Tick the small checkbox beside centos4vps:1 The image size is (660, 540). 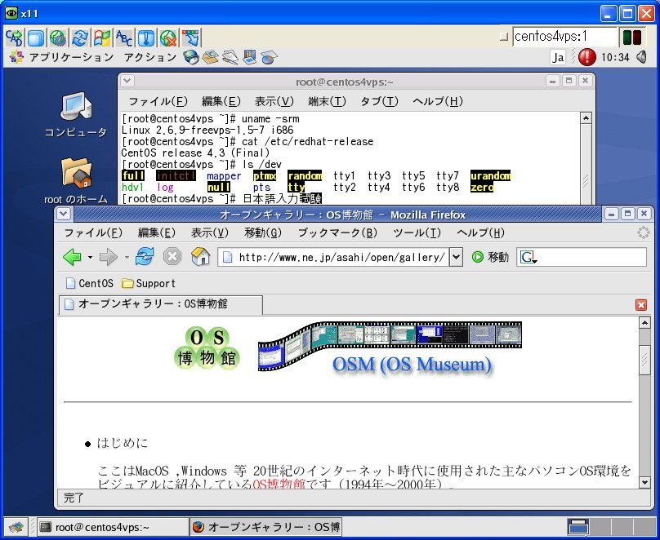coord(504,37)
